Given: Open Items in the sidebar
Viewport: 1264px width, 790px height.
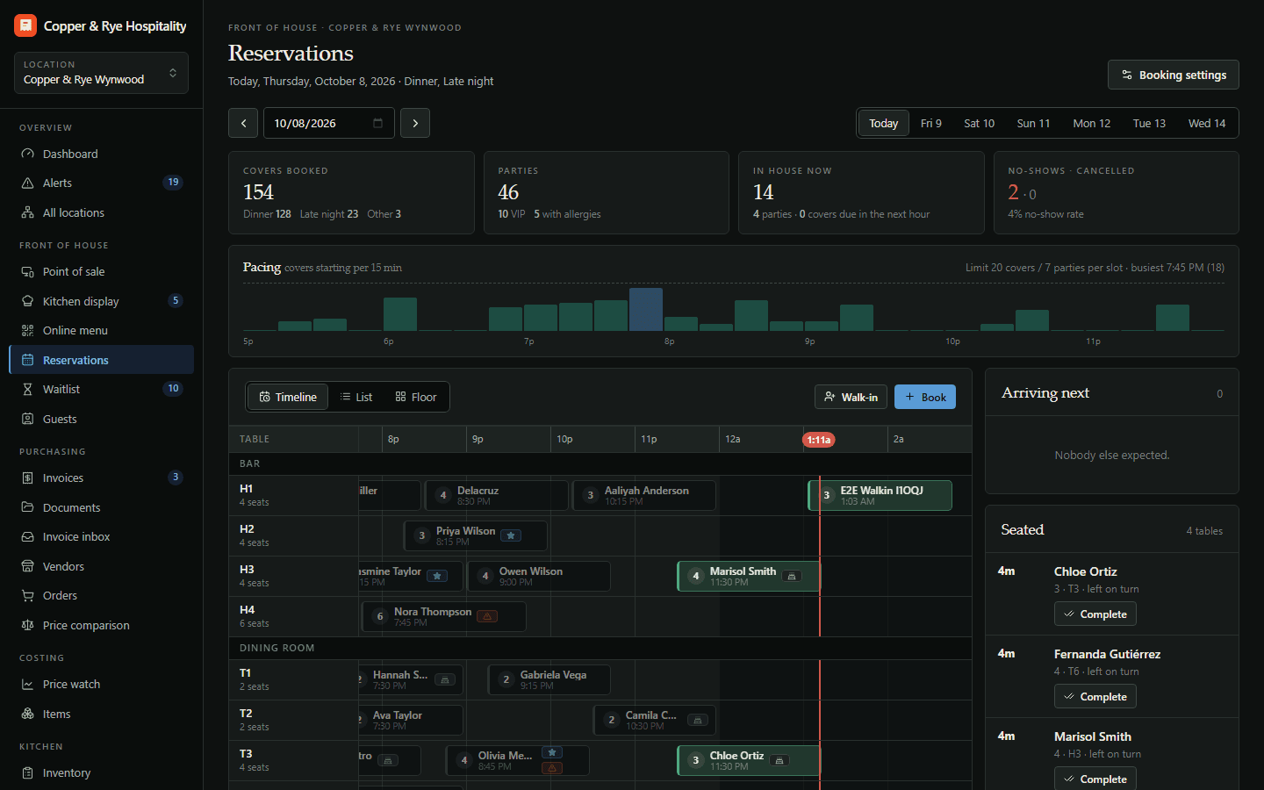Looking at the screenshot, I should click(x=101, y=714).
